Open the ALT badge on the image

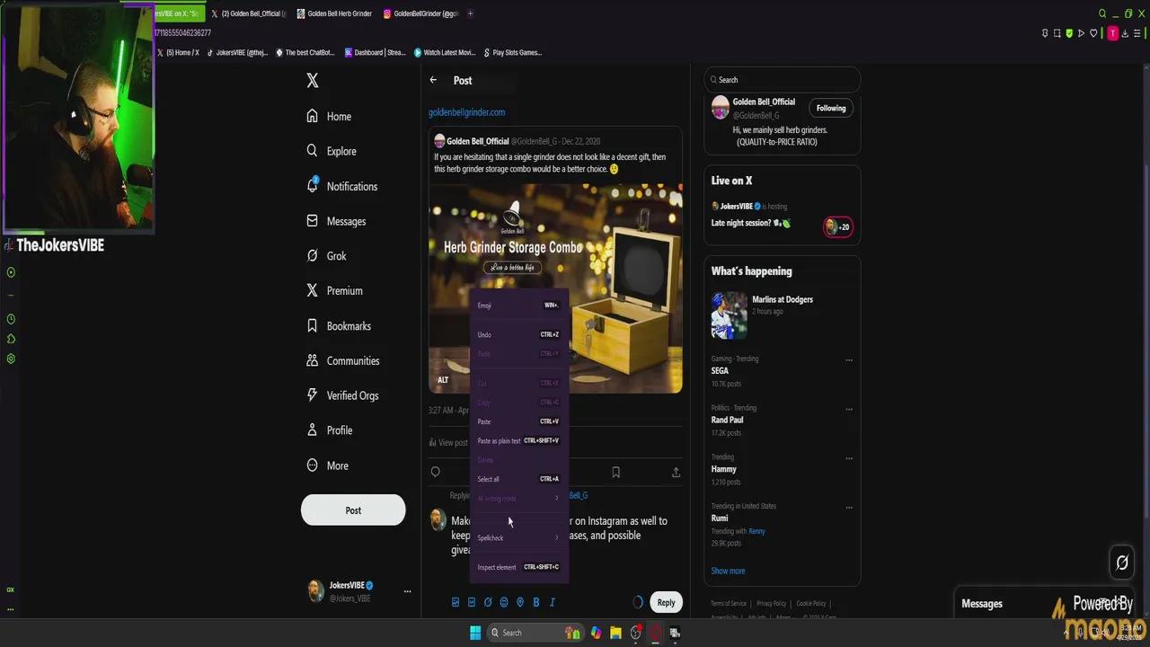coord(443,380)
